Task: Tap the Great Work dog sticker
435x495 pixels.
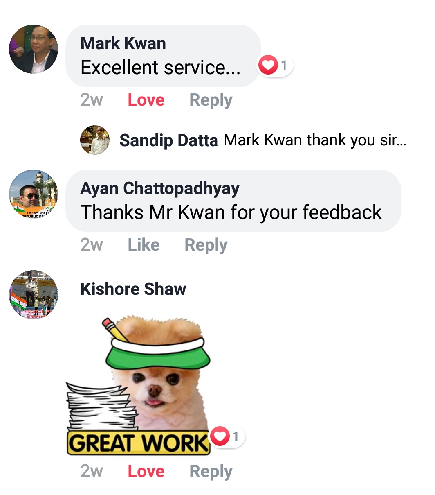Action: pyautogui.click(x=138, y=386)
